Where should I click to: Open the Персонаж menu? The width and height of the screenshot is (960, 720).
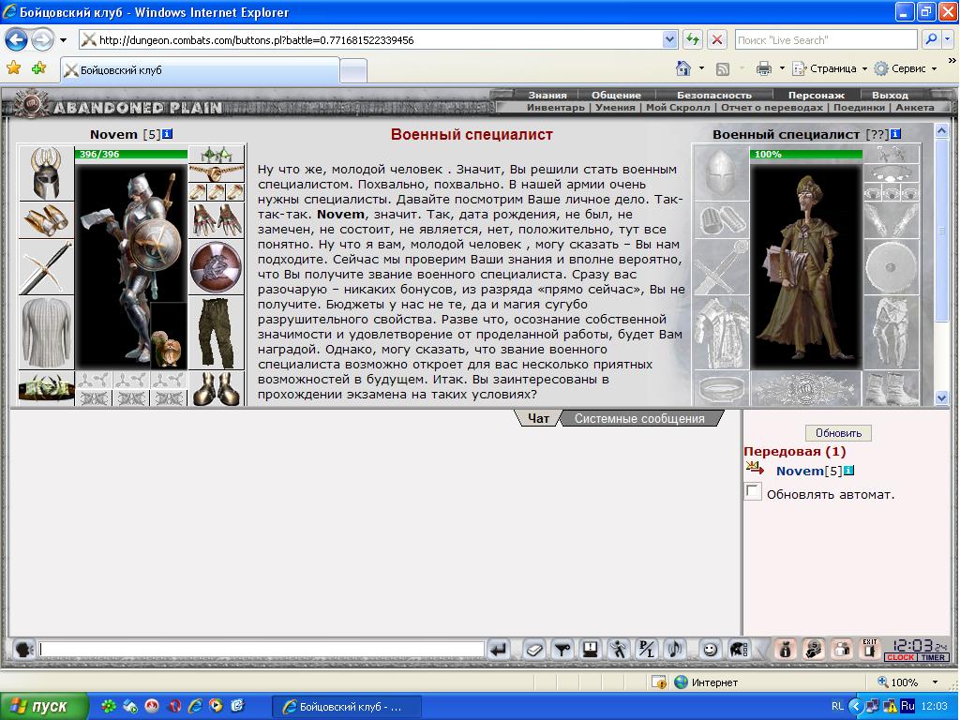[x=817, y=95]
